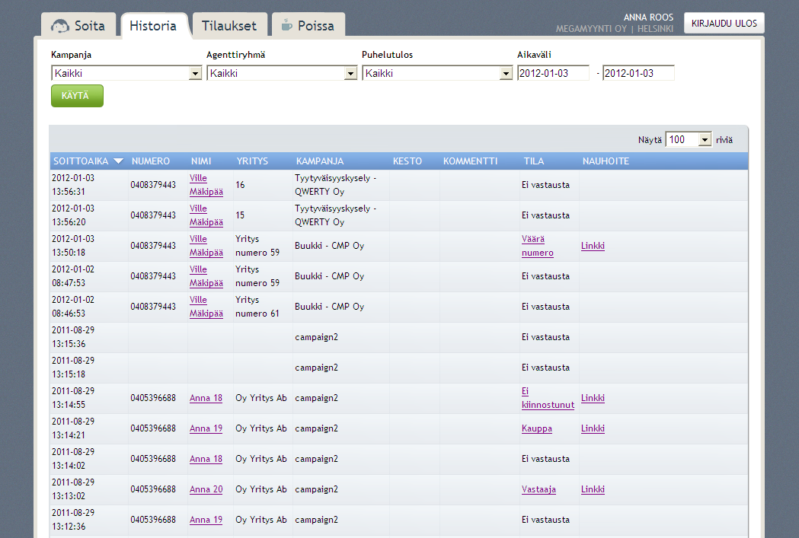This screenshot has height=538, width=799.
Task: Open Anna 19 link in the 13:14:21 row
Action: tap(206, 428)
